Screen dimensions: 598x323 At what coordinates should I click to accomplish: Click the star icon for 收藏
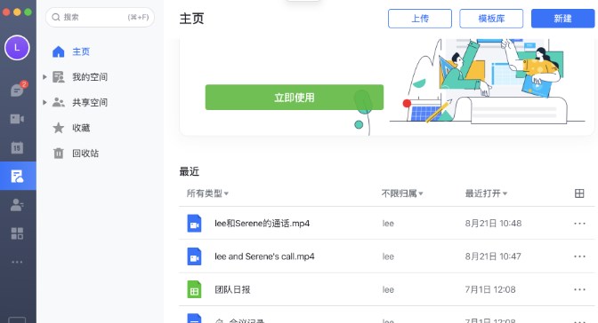(x=59, y=128)
